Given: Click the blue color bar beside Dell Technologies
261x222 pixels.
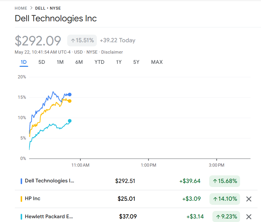Looking at the screenshot, I should click(21, 181).
